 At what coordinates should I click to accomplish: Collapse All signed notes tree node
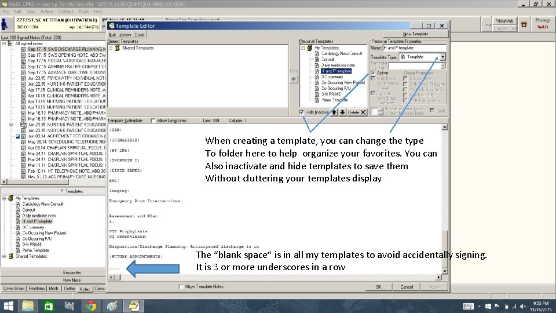point(4,43)
